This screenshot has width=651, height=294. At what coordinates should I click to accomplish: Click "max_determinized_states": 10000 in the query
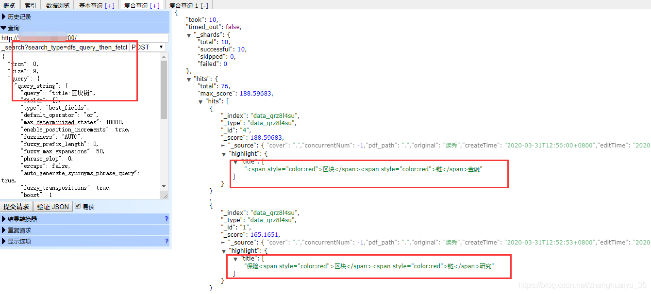pos(72,122)
